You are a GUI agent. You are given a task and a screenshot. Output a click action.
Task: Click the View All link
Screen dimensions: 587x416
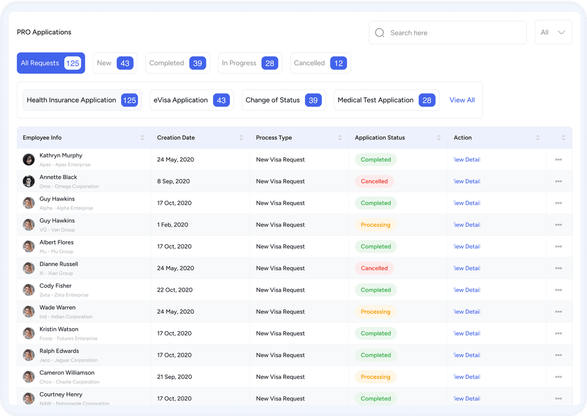tap(461, 100)
